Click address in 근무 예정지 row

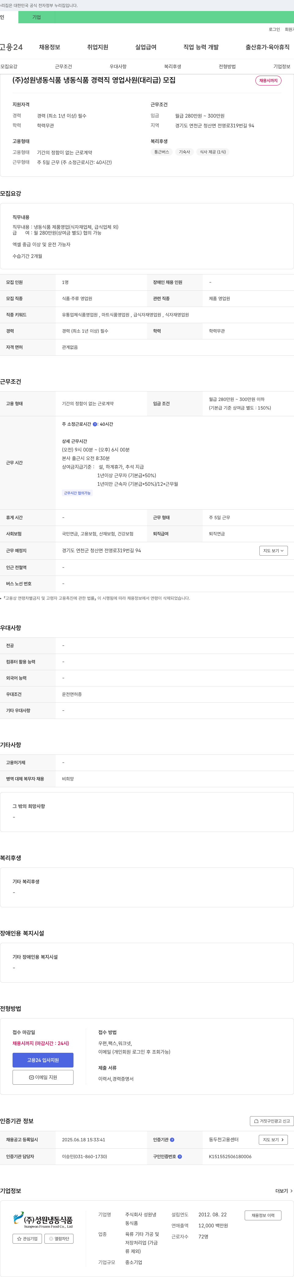coord(101,551)
